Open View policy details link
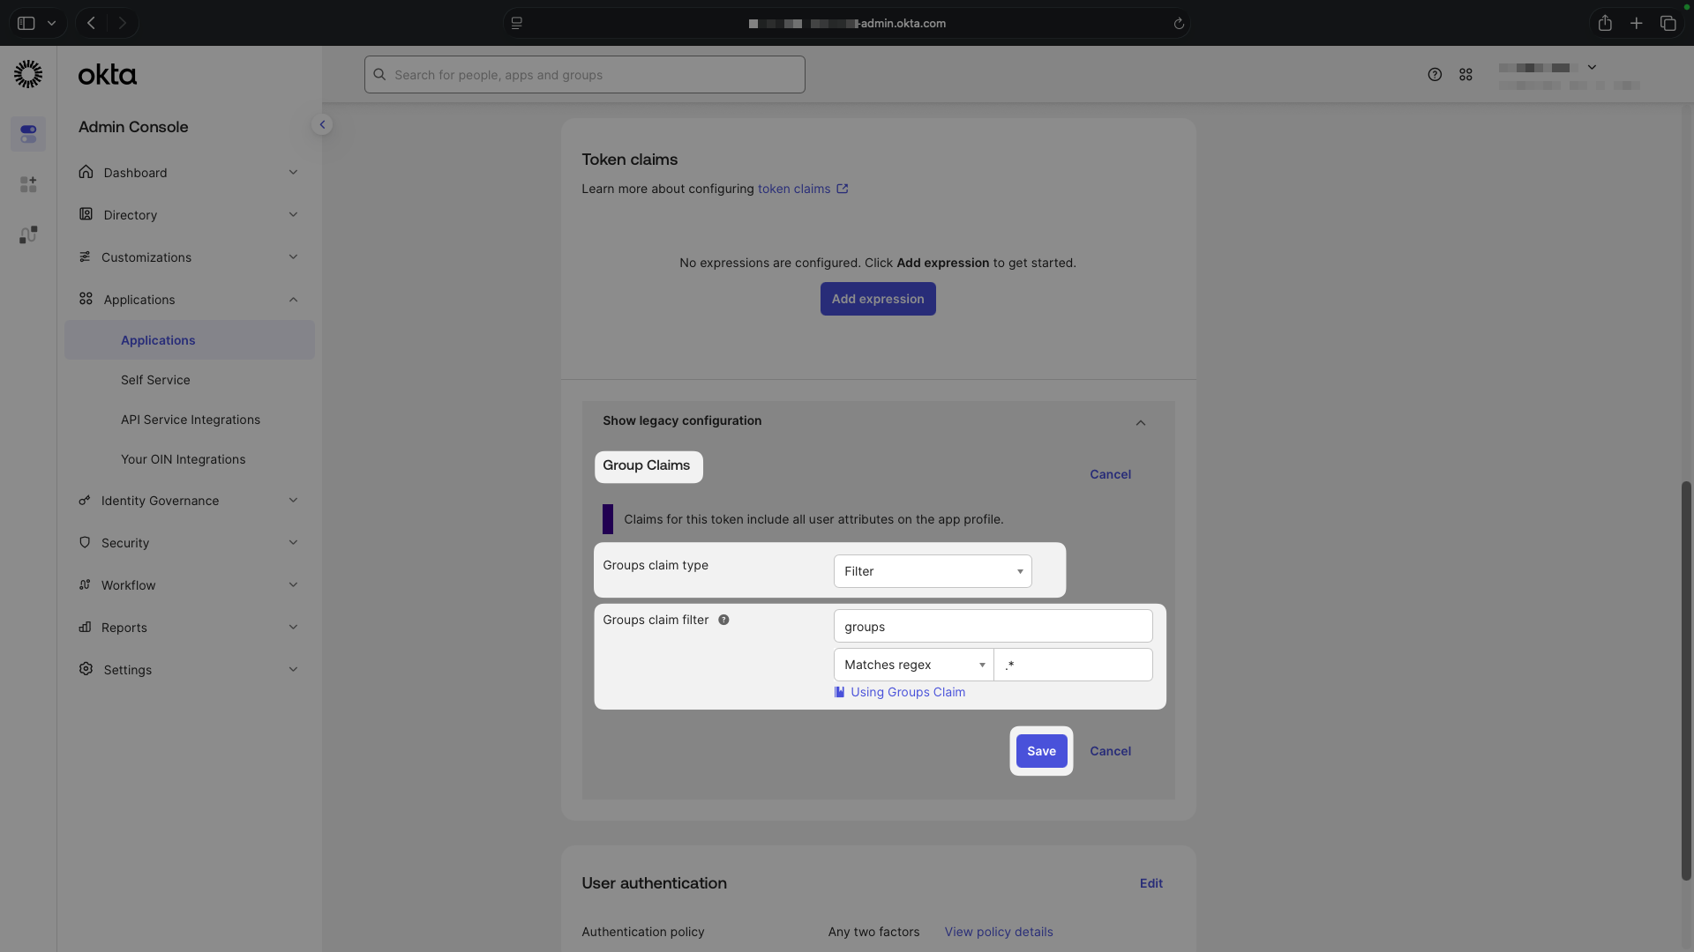The height and width of the screenshot is (952, 1694). click(x=998, y=932)
